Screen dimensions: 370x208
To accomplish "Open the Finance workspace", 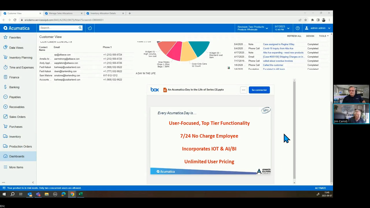I will (x=14, y=77).
